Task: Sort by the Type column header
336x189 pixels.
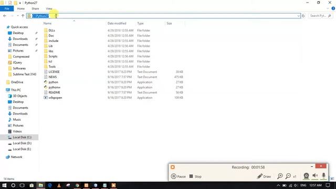Action: 140,23
